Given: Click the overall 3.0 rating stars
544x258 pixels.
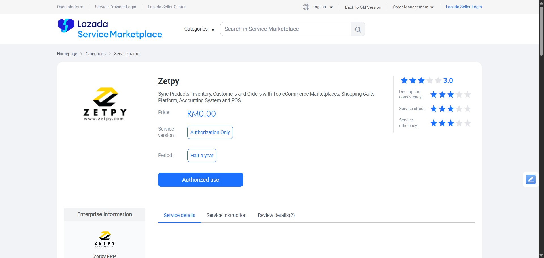Looking at the screenshot, I should click(421, 81).
